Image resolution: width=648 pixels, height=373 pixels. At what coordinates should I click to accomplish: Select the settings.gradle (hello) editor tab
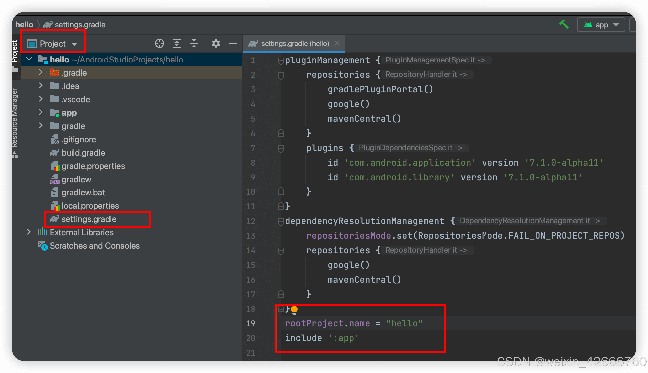click(294, 43)
